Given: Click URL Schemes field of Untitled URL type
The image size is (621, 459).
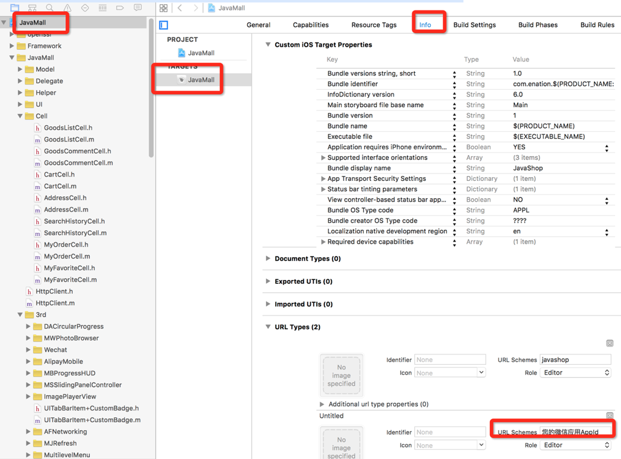Looking at the screenshot, I should click(575, 432).
